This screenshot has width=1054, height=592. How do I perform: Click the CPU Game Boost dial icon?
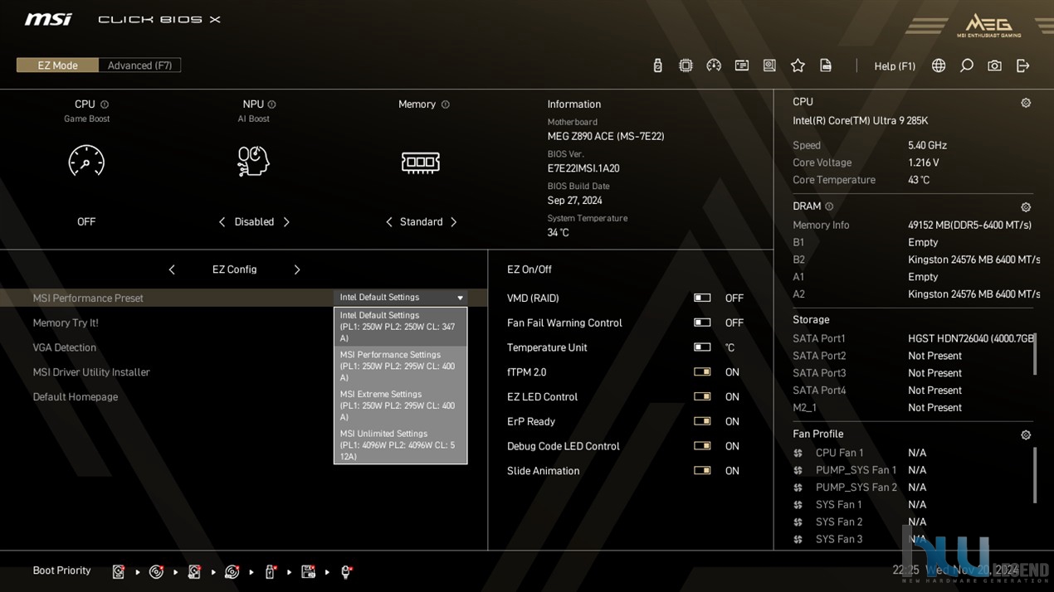[86, 161]
